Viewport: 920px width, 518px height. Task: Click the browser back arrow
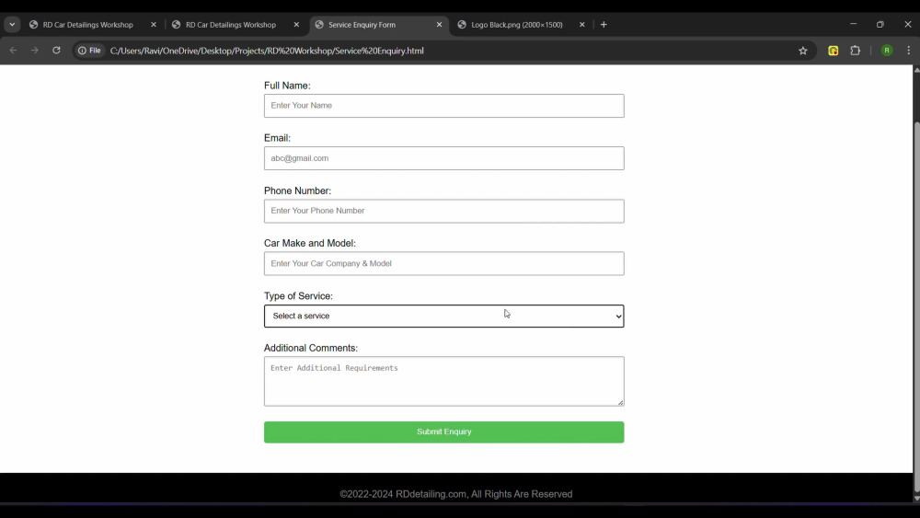click(x=14, y=51)
